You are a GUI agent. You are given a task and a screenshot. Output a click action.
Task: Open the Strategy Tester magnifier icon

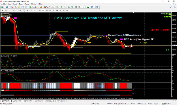pos(26,7)
